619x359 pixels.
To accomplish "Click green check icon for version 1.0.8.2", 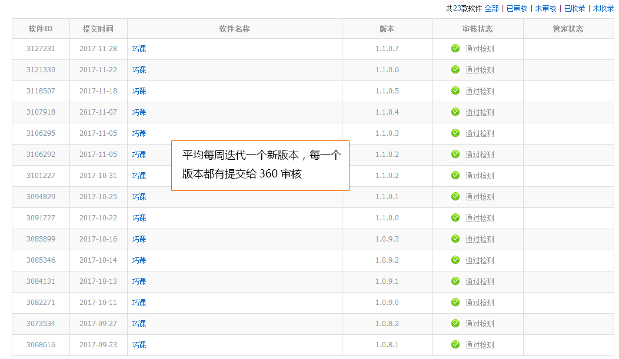I will tap(455, 324).
